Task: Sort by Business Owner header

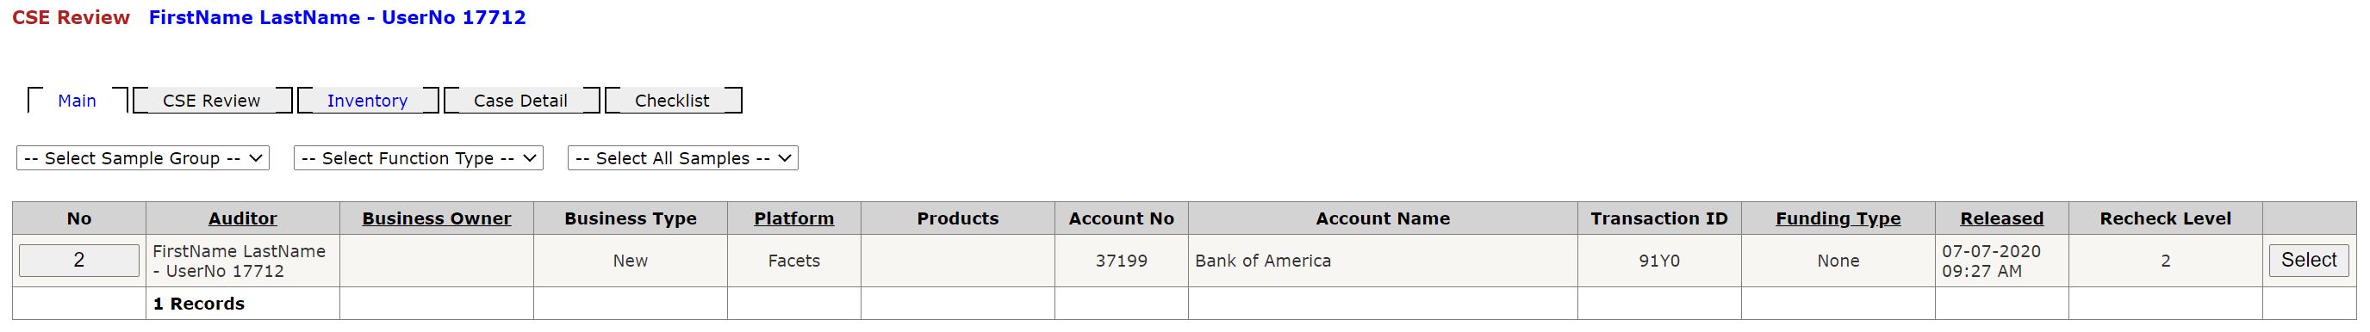Action: click(x=437, y=218)
